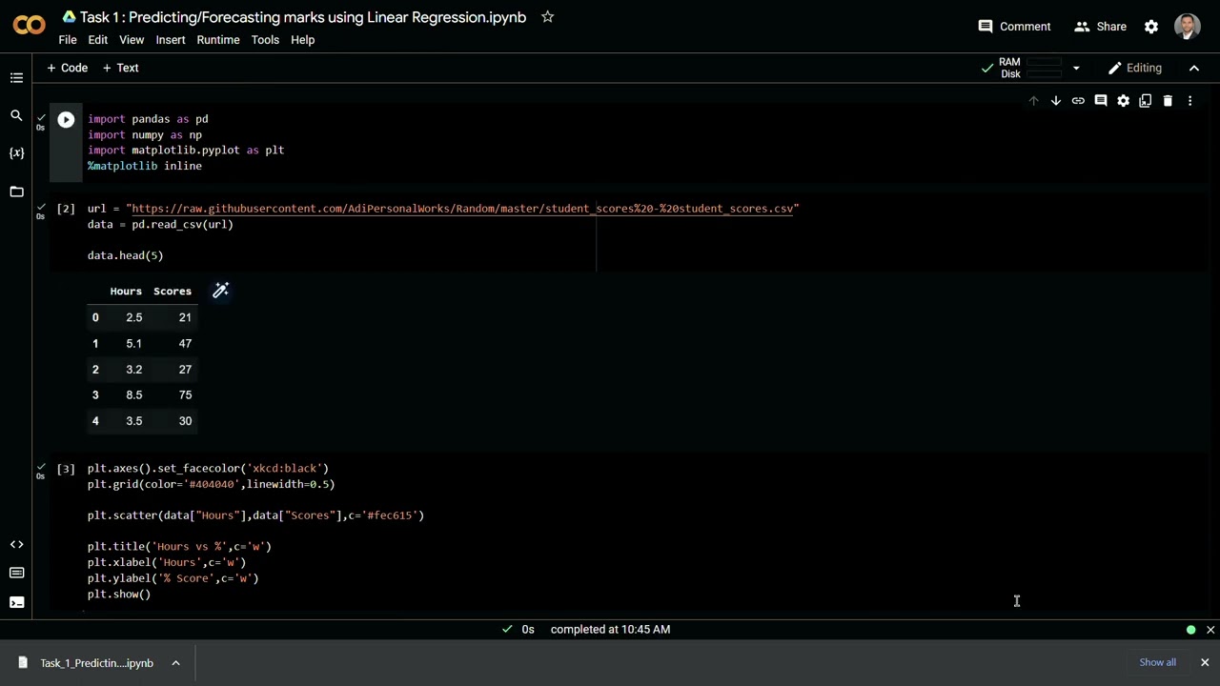Open the Runtime menu

click(218, 40)
